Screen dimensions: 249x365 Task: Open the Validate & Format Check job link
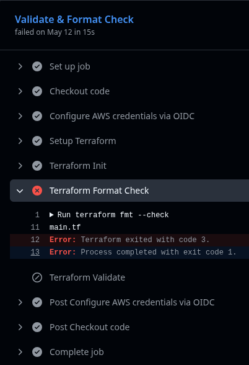pos(74,20)
